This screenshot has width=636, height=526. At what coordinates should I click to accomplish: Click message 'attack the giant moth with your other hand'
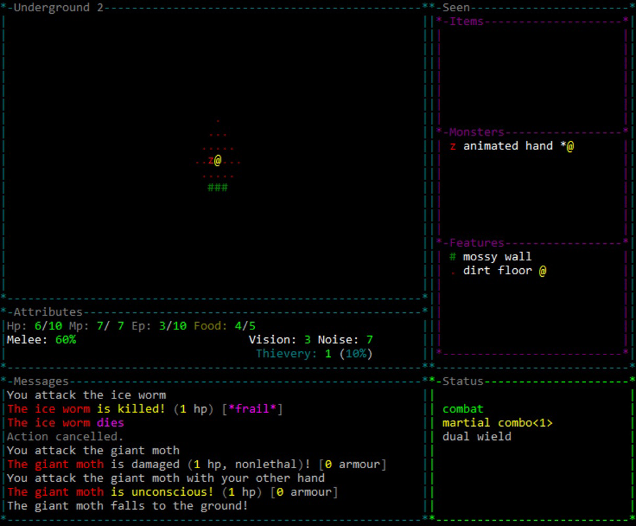pos(179,478)
